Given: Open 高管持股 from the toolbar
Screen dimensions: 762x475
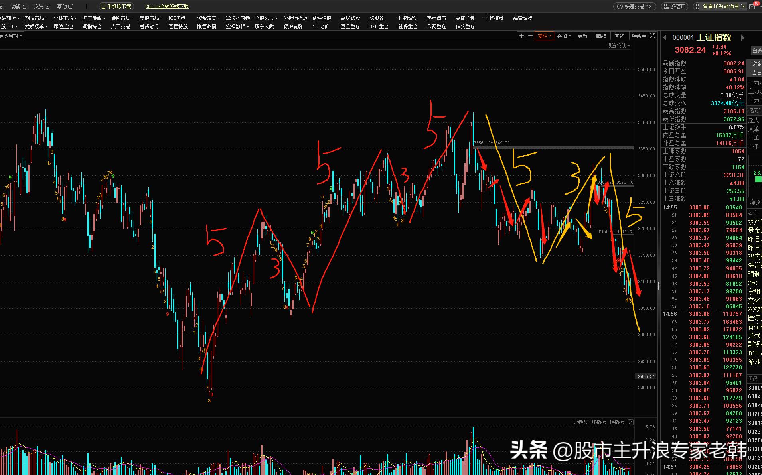Looking at the screenshot, I should (178, 26).
